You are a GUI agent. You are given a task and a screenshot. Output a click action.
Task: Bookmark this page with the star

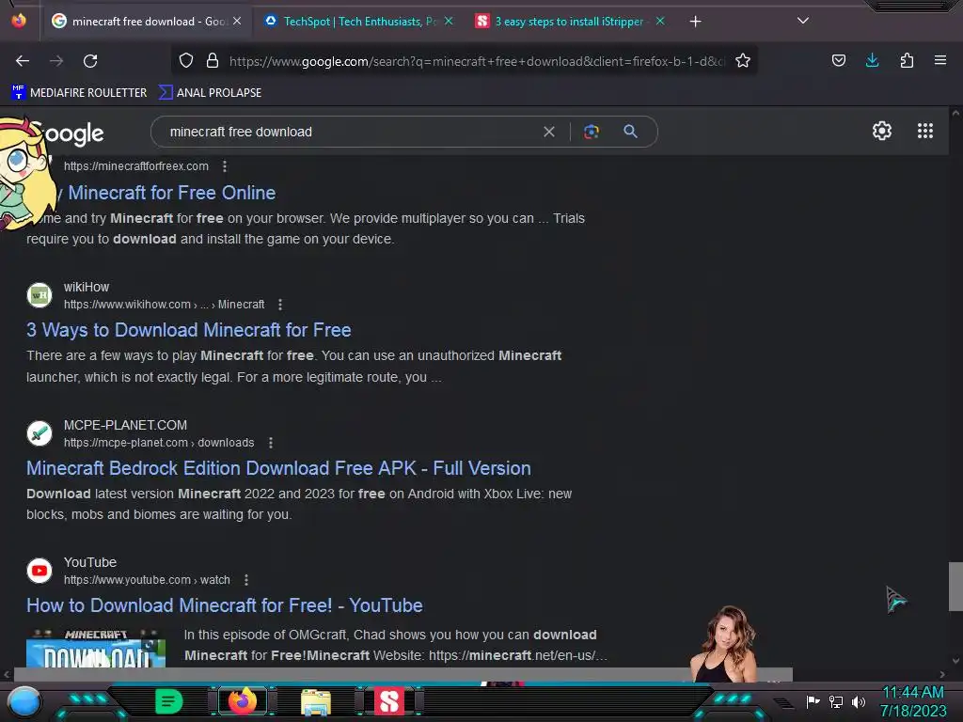(743, 61)
